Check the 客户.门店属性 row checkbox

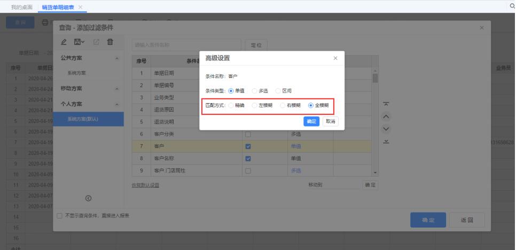(248, 171)
